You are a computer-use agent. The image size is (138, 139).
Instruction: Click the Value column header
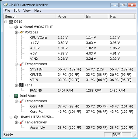pos(70,17)
